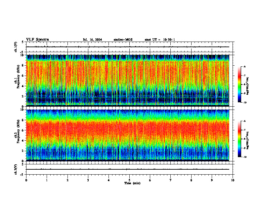The width and height of the screenshot is (262, 202).
Task: Click the Time axis tick label "5"
Action: pos(129,180)
